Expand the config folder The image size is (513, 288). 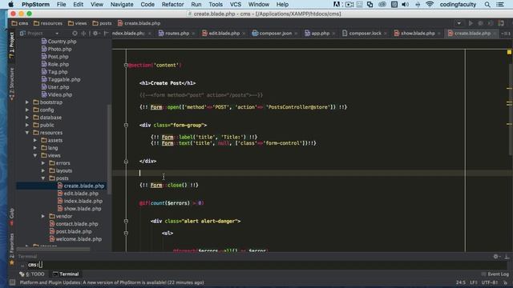(x=27, y=110)
